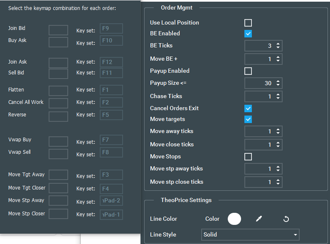This screenshot has width=330, height=244.
Task: Click the reset arrow icon for Line Color
Action: tap(286, 219)
